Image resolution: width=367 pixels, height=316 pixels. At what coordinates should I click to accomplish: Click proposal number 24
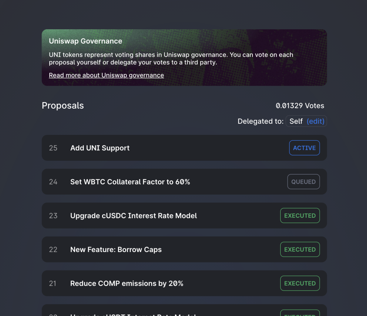pyautogui.click(x=53, y=182)
